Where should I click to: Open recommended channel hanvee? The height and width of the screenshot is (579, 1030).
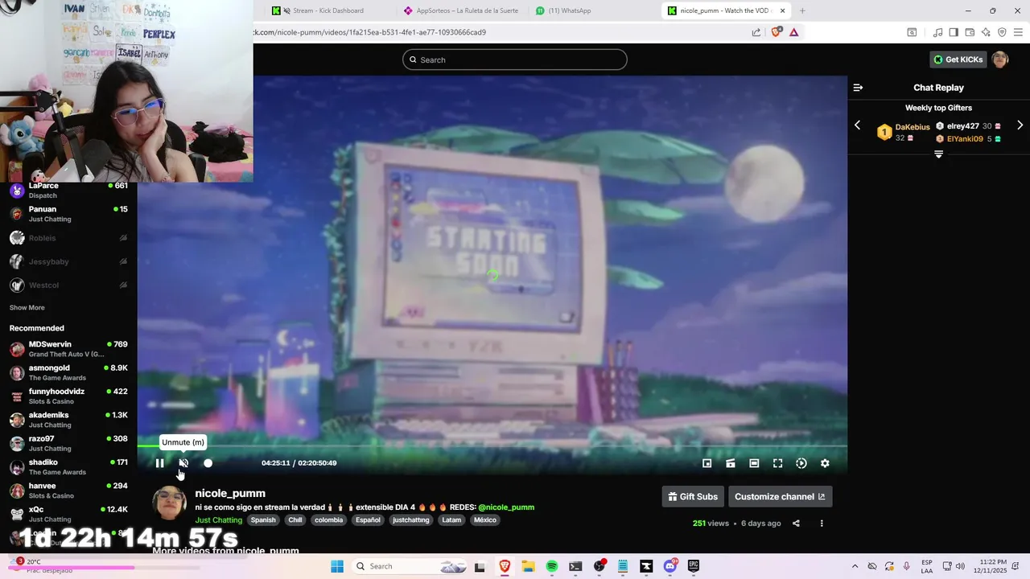pyautogui.click(x=68, y=491)
